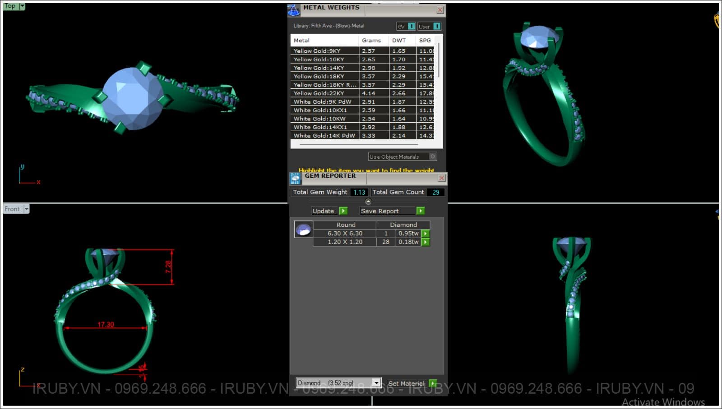This screenshot has height=409, width=722.
Task: Select the Yellow Gold:22KY row
Action: (x=363, y=93)
